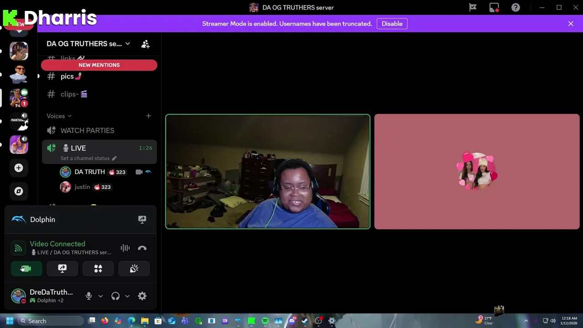Open Microsoft Edge from the taskbar
The height and width of the screenshot is (328, 583).
pyautogui.click(x=131, y=321)
